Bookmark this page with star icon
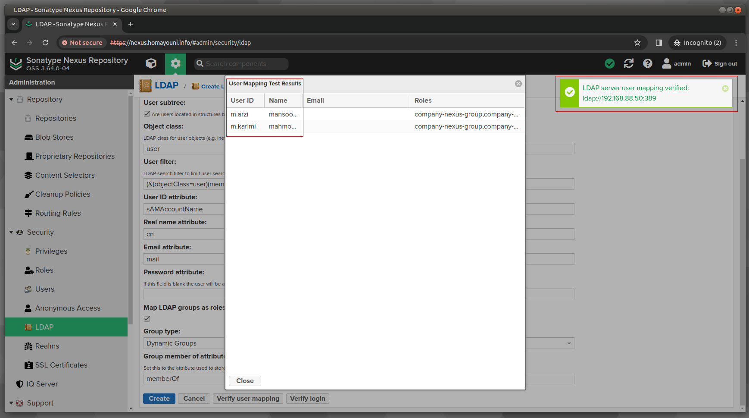The width and height of the screenshot is (749, 418). pos(637,43)
